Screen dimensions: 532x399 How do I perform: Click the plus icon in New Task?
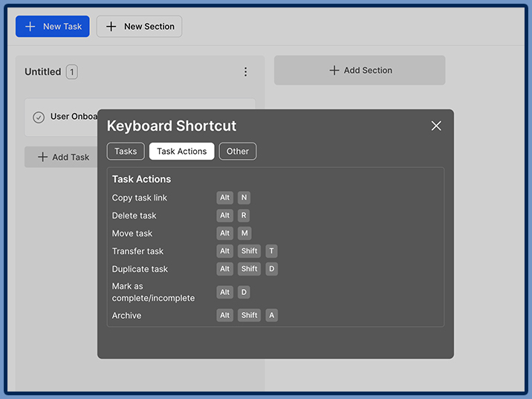point(30,27)
